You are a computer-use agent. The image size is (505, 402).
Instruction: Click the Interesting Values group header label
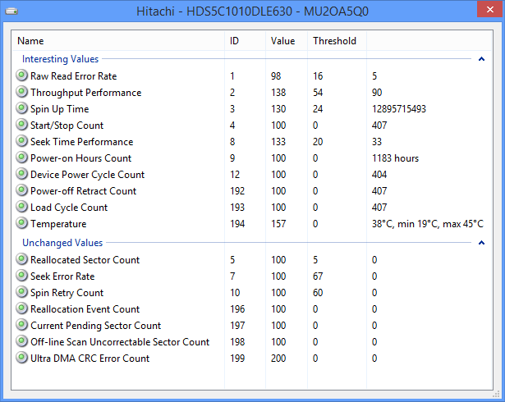tap(60, 59)
